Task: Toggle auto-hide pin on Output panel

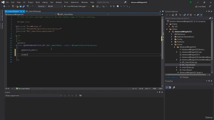Action: tap(160, 92)
